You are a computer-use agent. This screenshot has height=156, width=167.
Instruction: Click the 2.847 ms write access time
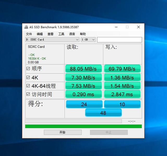click(122, 94)
